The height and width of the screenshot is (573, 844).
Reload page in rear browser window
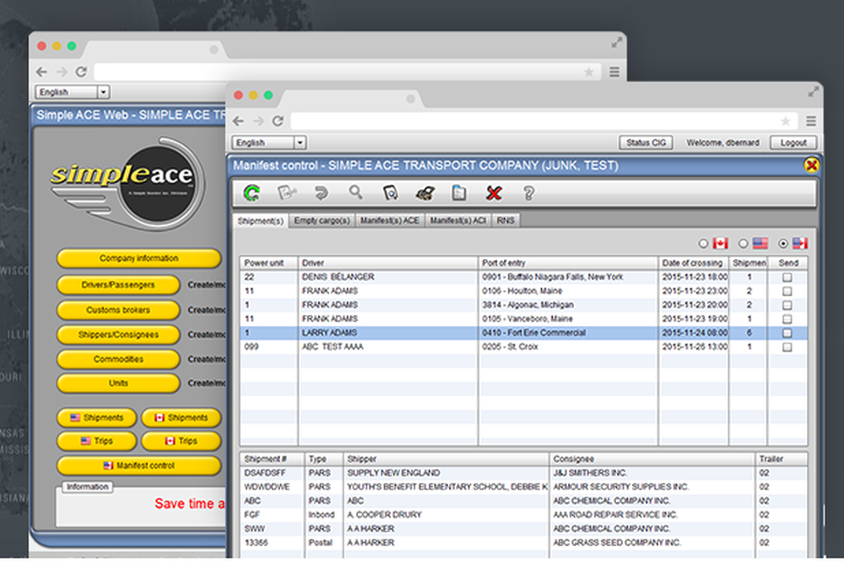81,72
